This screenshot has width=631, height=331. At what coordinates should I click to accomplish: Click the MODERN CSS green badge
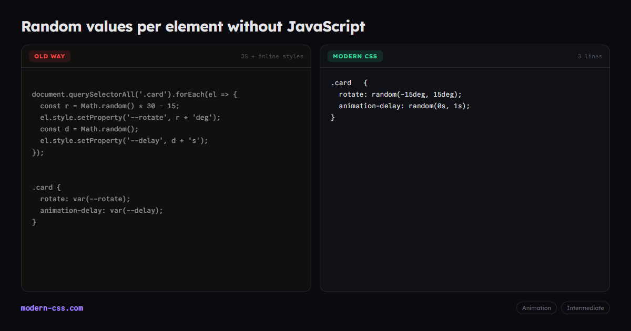coord(355,56)
